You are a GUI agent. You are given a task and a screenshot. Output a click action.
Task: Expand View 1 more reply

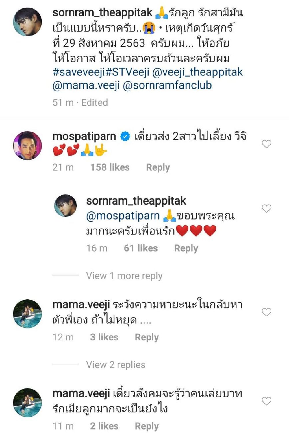[x=124, y=276]
